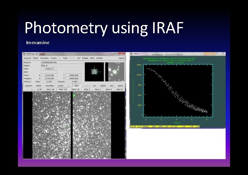The height and width of the screenshot is (175, 248).
Task: Open the Frame menu in ds9
Action: point(54,58)
